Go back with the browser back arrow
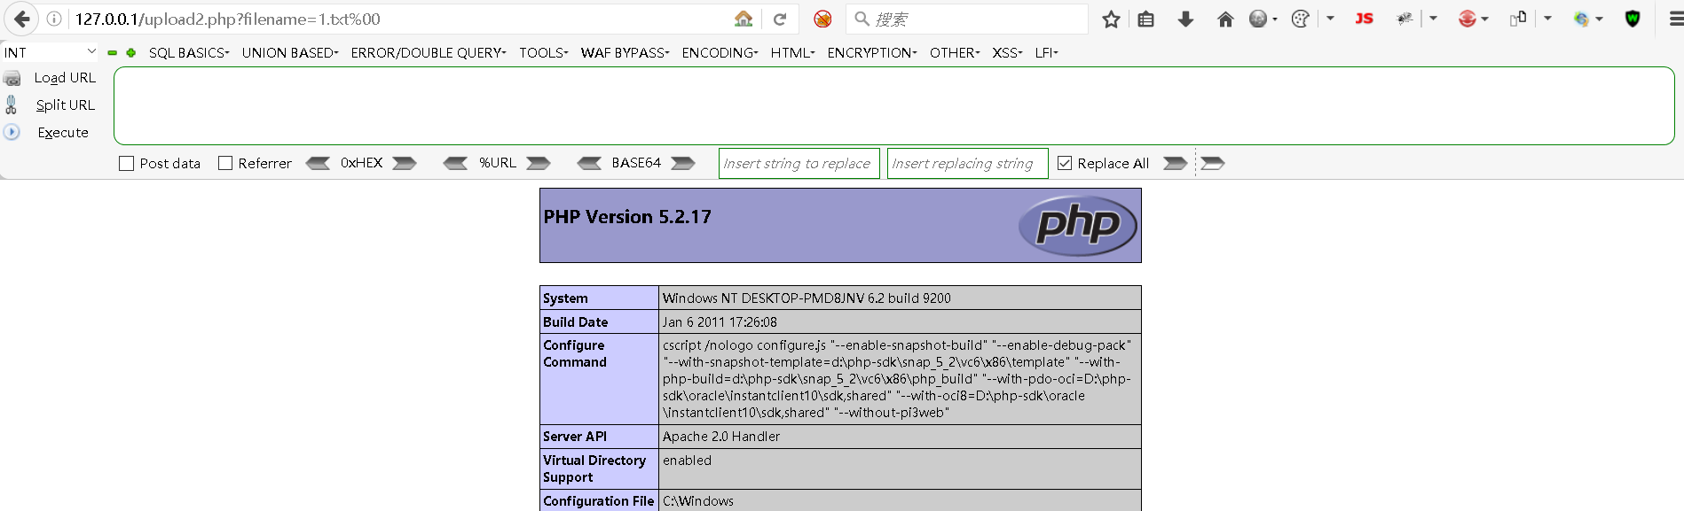Image resolution: width=1684 pixels, height=511 pixels. pos(21,19)
